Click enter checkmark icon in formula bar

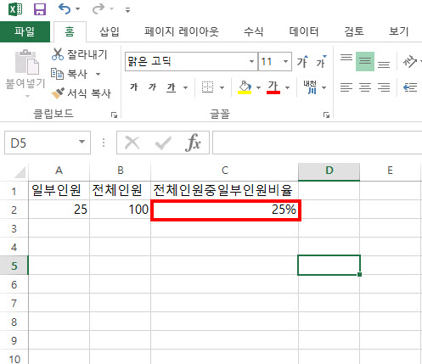163,143
